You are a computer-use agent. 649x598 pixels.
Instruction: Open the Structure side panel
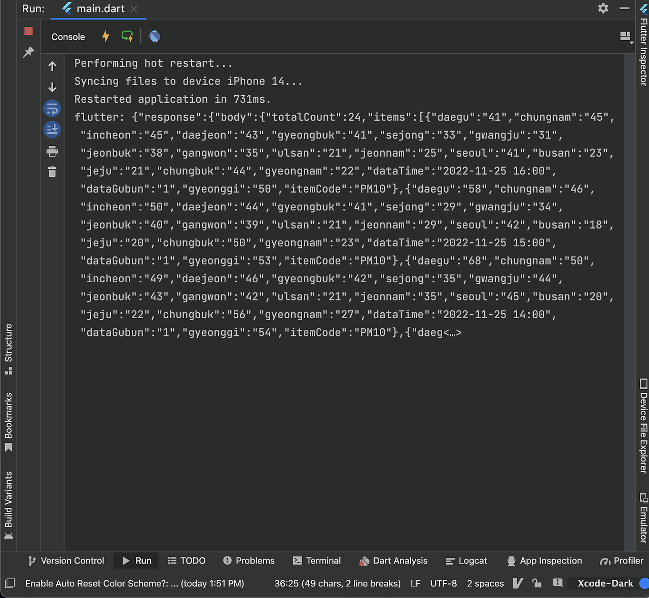pos(8,349)
